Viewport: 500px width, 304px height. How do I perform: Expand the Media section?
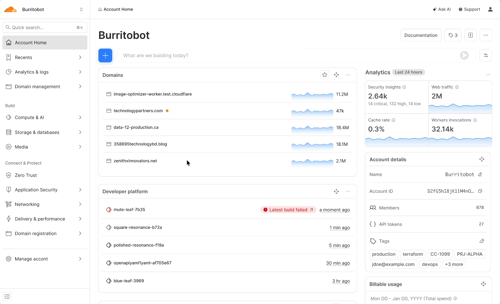point(45,147)
